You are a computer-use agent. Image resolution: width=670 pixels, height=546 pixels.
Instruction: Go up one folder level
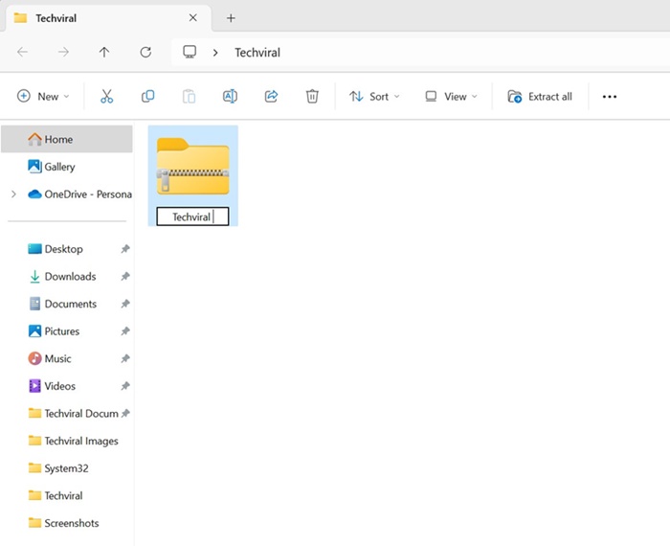(104, 52)
